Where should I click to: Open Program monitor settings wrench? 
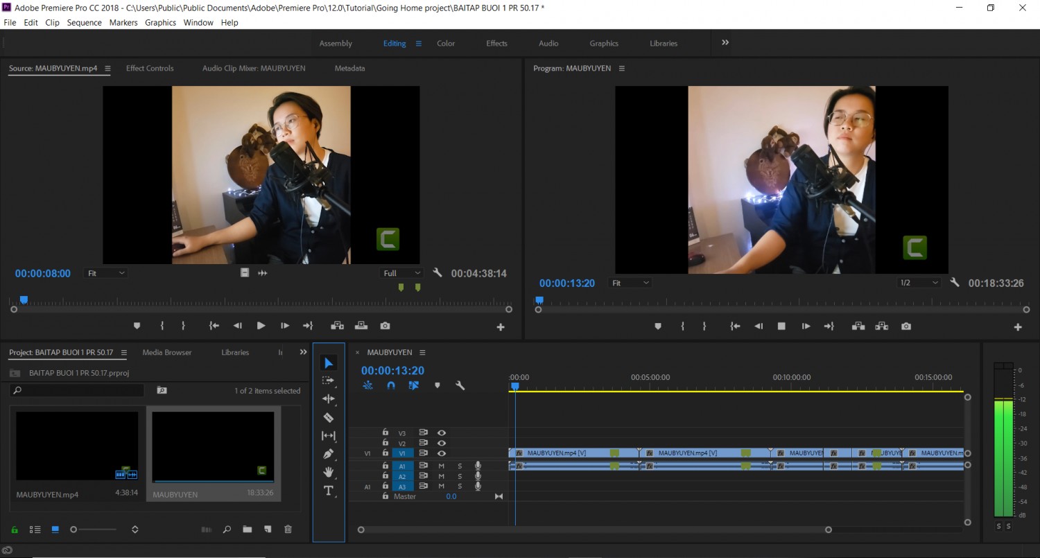coord(955,283)
